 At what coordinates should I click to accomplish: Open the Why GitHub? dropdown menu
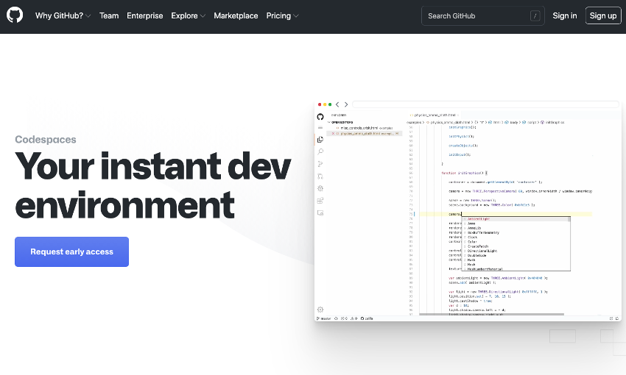(63, 16)
